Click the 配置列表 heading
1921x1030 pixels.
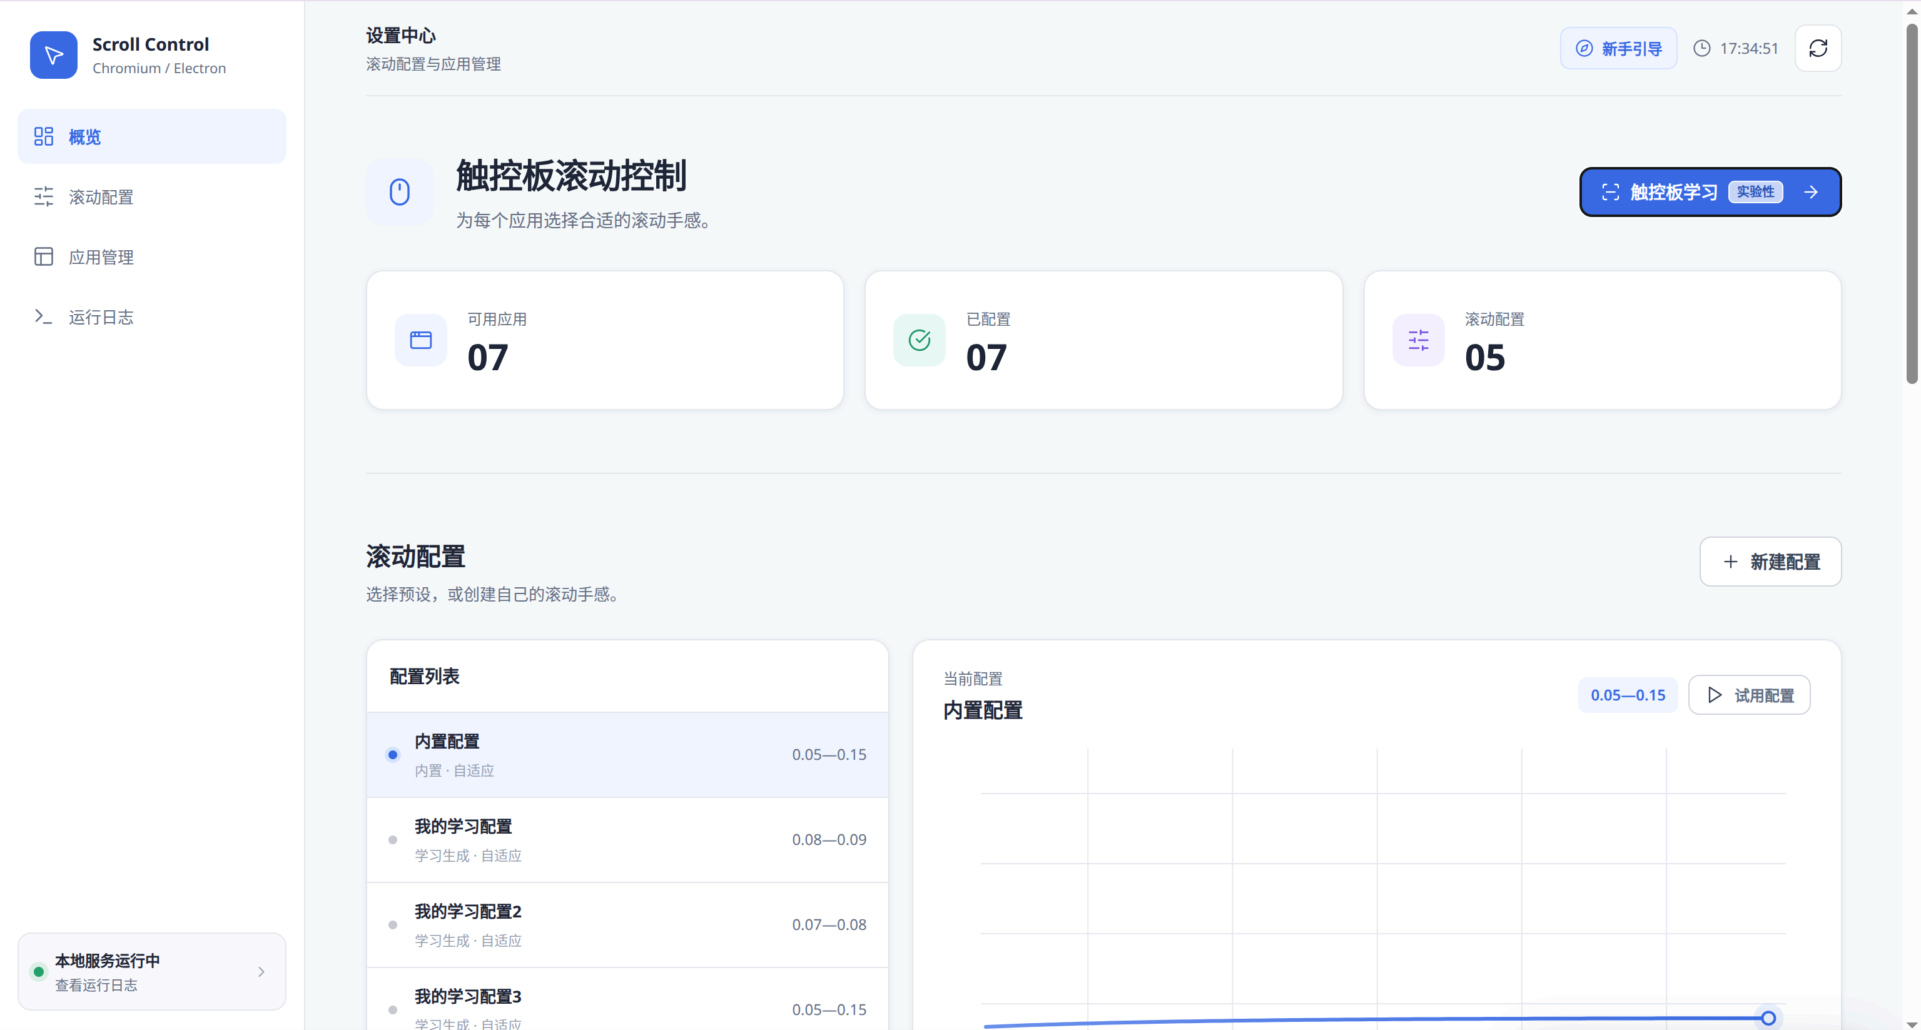coord(424,676)
